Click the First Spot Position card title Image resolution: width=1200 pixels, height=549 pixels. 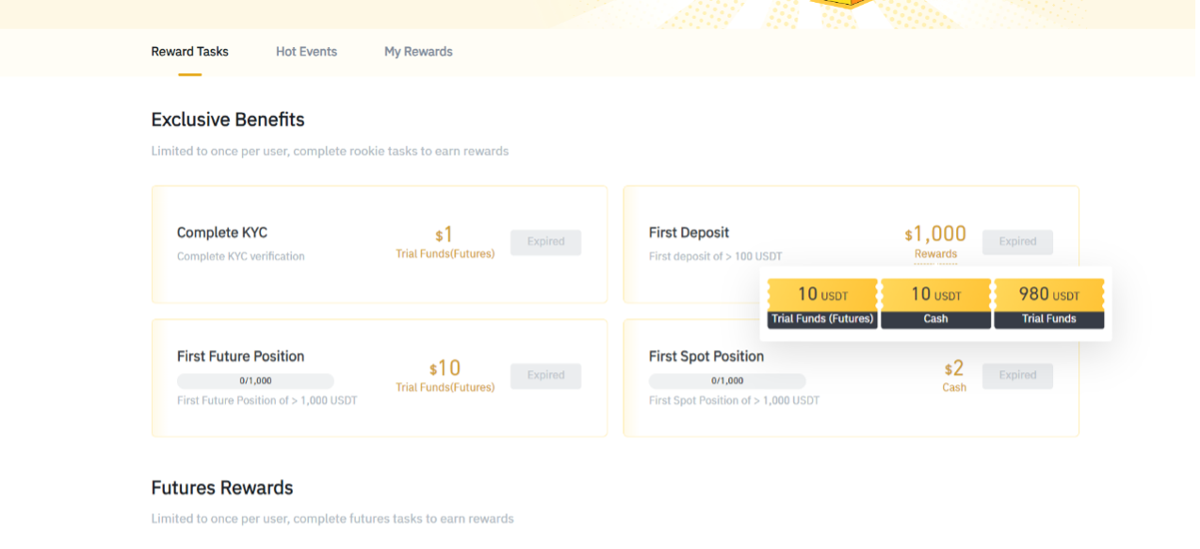[x=706, y=356]
